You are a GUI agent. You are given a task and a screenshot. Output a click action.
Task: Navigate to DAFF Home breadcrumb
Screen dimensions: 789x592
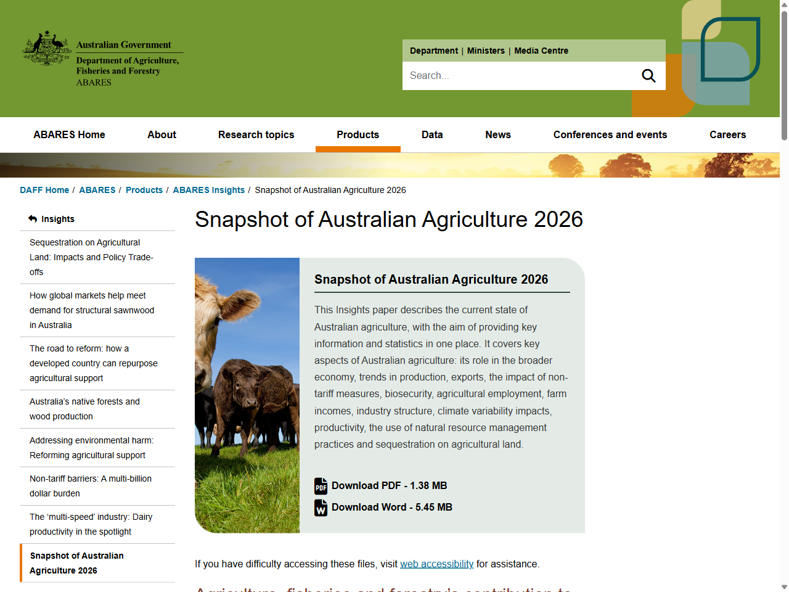tap(44, 190)
